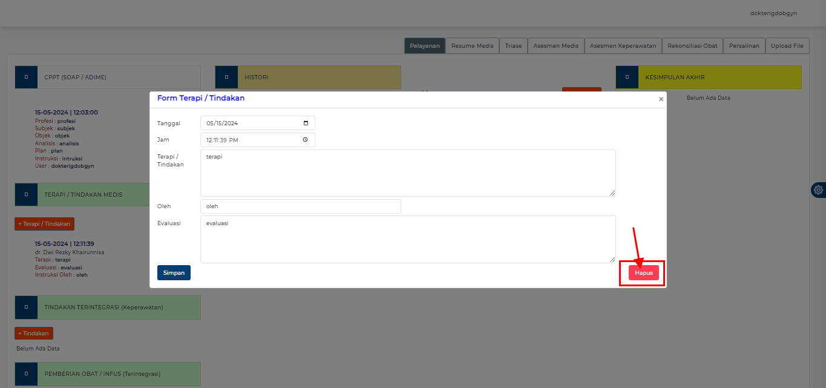Click the TINDAKAN TERINTEGRASI panel icon
826x388 pixels.
tap(26, 307)
